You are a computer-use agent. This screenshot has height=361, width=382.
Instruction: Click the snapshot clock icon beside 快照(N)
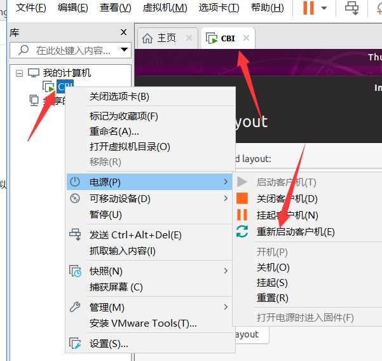click(75, 271)
